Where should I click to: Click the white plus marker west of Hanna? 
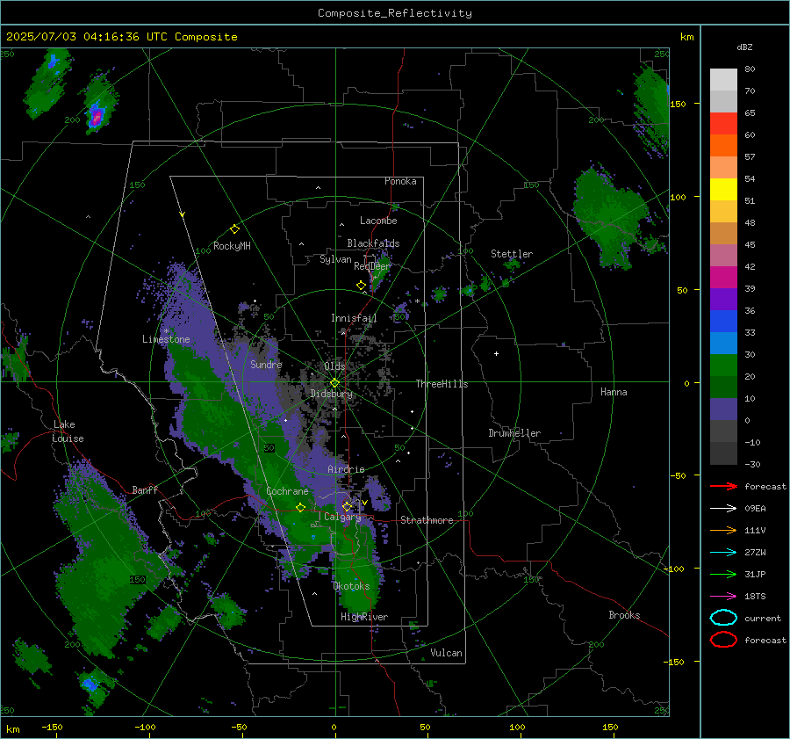point(496,353)
